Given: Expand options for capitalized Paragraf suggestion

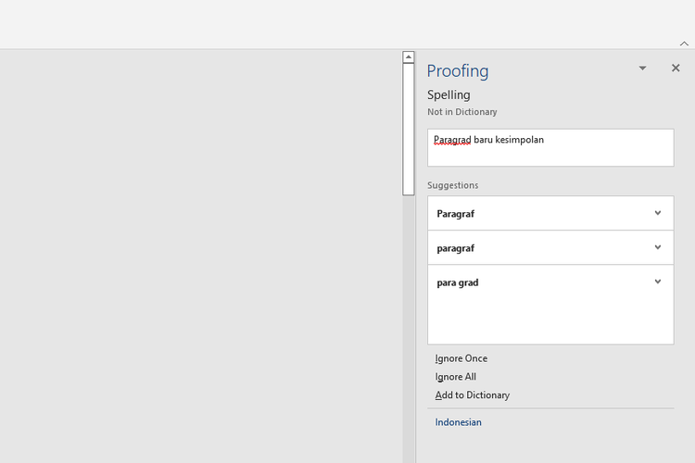Looking at the screenshot, I should (x=658, y=213).
